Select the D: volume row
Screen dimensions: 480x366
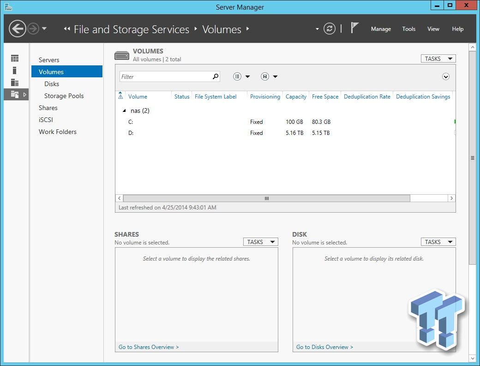click(285, 133)
